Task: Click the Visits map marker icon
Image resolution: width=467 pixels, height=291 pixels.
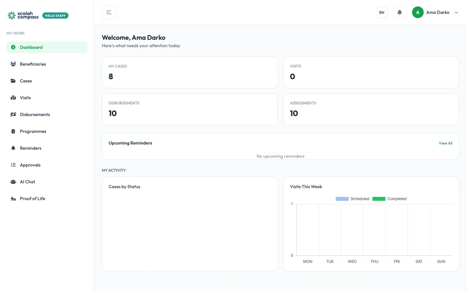Action: coord(13,98)
